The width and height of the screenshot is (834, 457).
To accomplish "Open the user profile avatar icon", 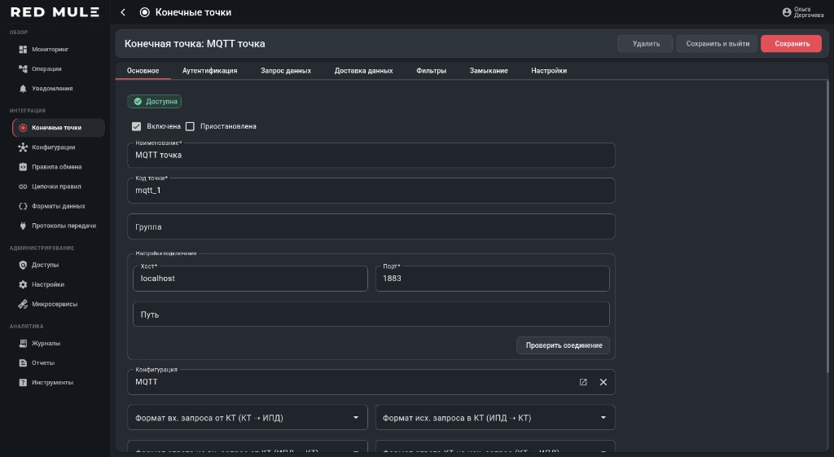I will pyautogui.click(x=787, y=12).
